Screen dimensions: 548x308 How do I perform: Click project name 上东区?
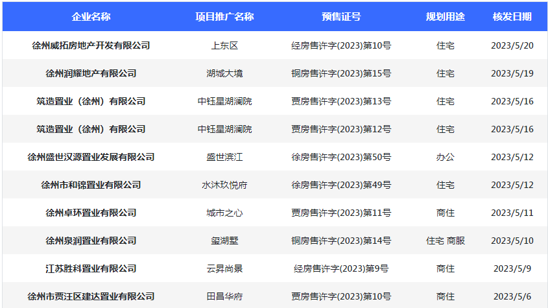click(224, 45)
